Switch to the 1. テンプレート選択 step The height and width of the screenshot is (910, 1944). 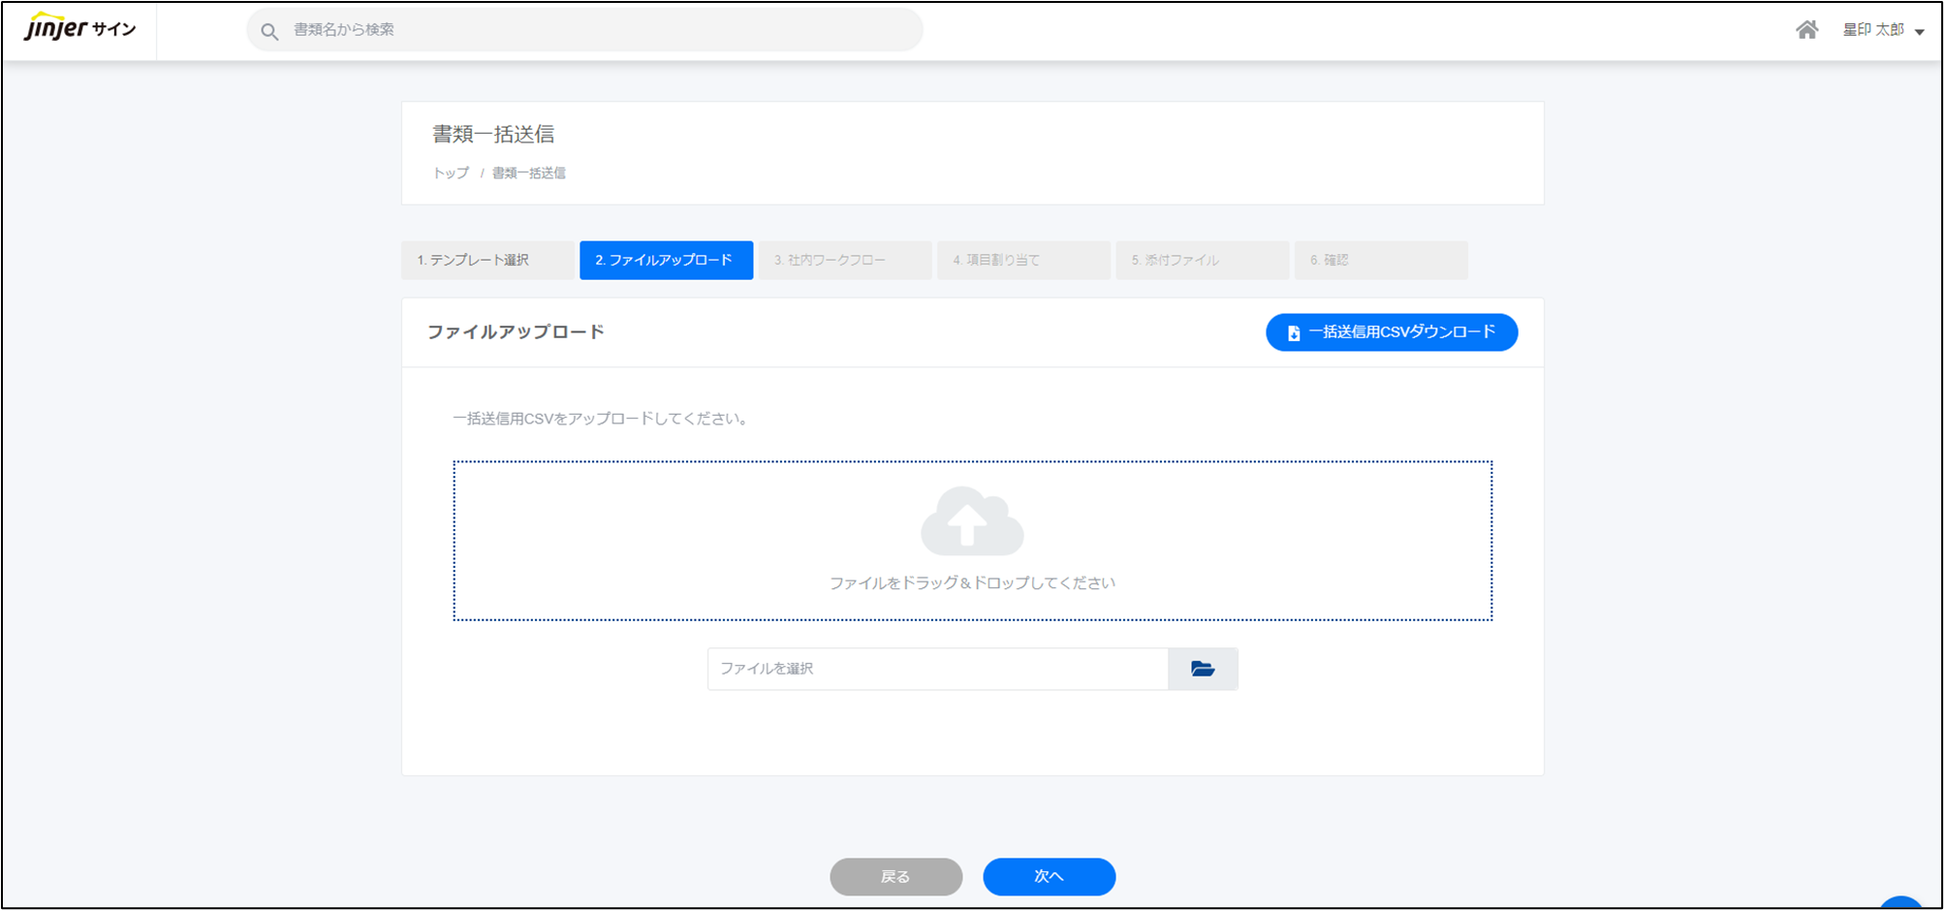[x=487, y=260]
